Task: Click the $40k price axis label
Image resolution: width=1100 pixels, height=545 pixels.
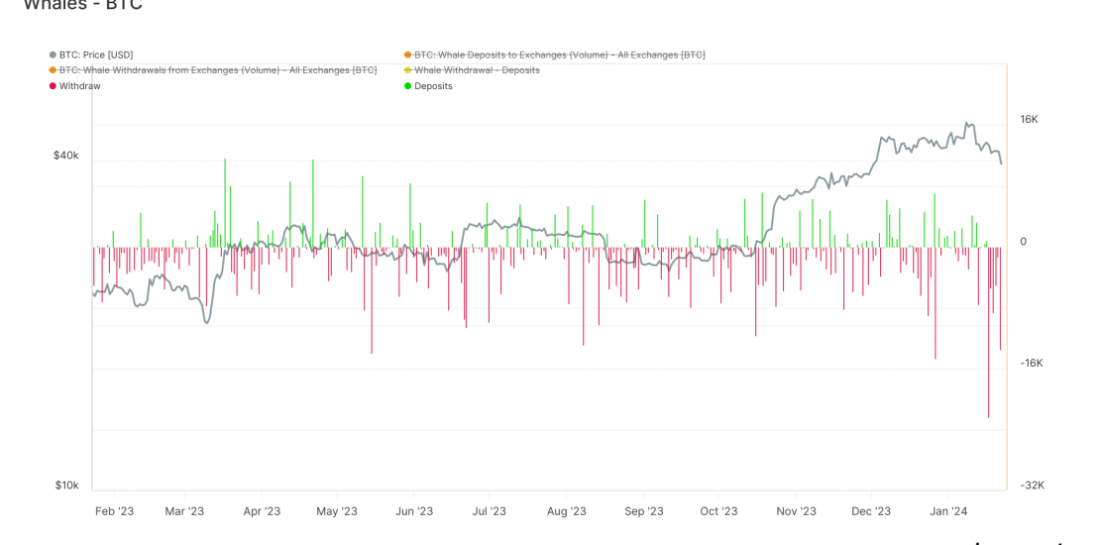Action: click(65, 156)
